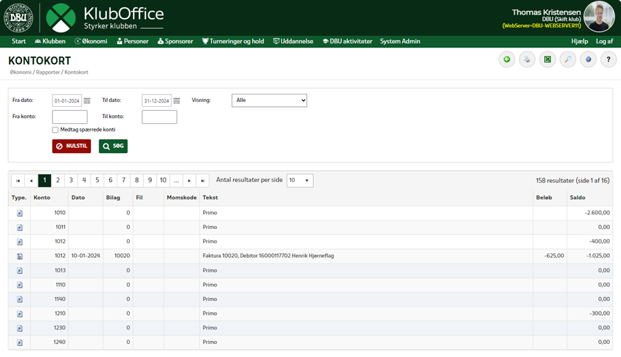Click the Til dato date field
Image resolution: width=621 pixels, height=357 pixels.
coord(157,101)
